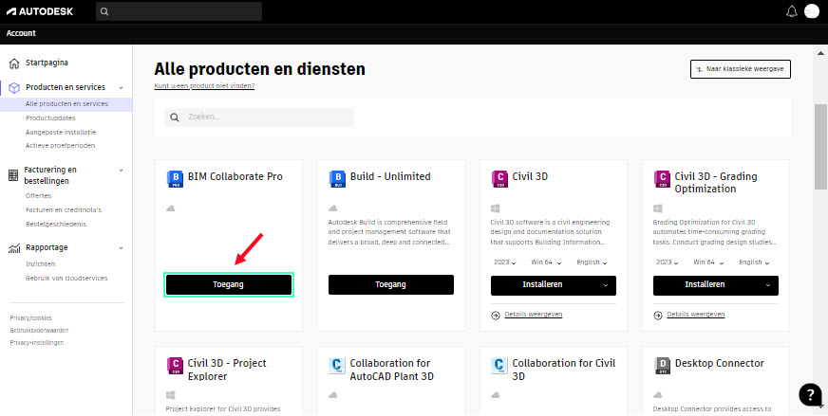828x416 pixels.
Task: Click the vertical page scrollbar thumb
Action: (x=820, y=146)
